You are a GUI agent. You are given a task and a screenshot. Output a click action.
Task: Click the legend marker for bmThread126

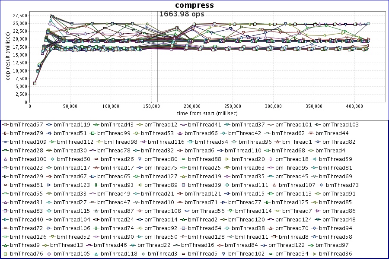pyautogui.click(x=5, y=237)
